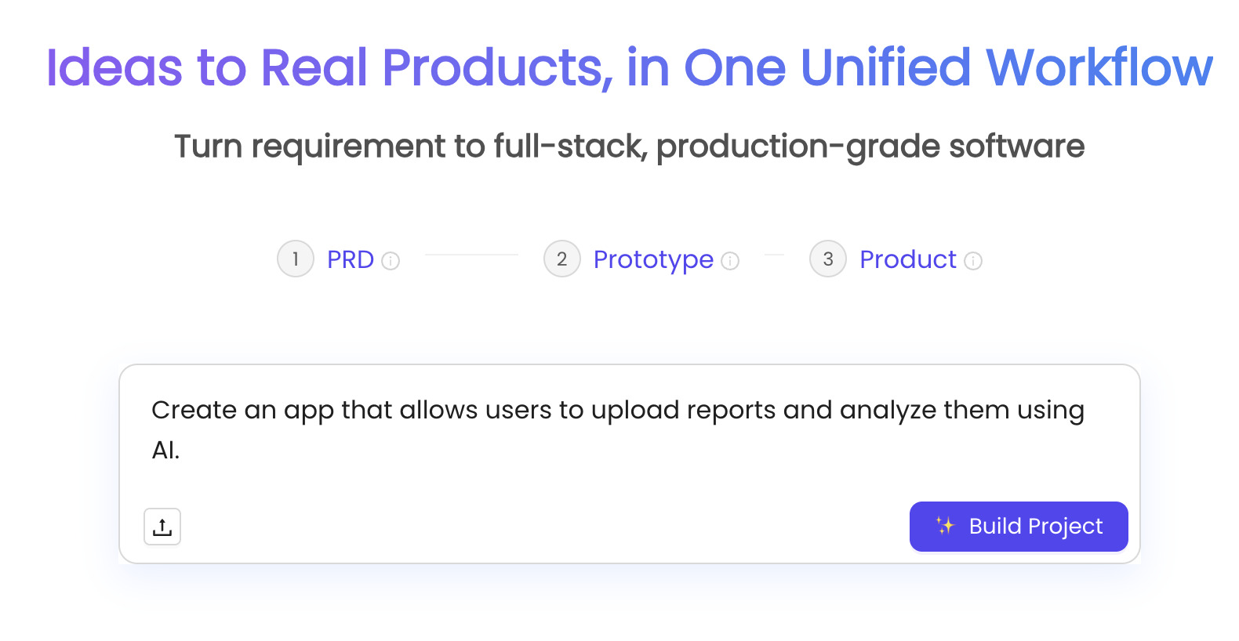Activate the Prototype workflow step

tap(654, 259)
